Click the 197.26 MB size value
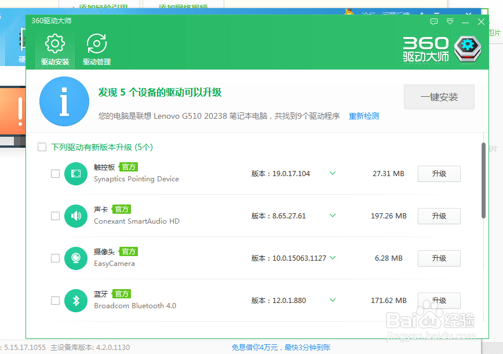 tap(389, 216)
